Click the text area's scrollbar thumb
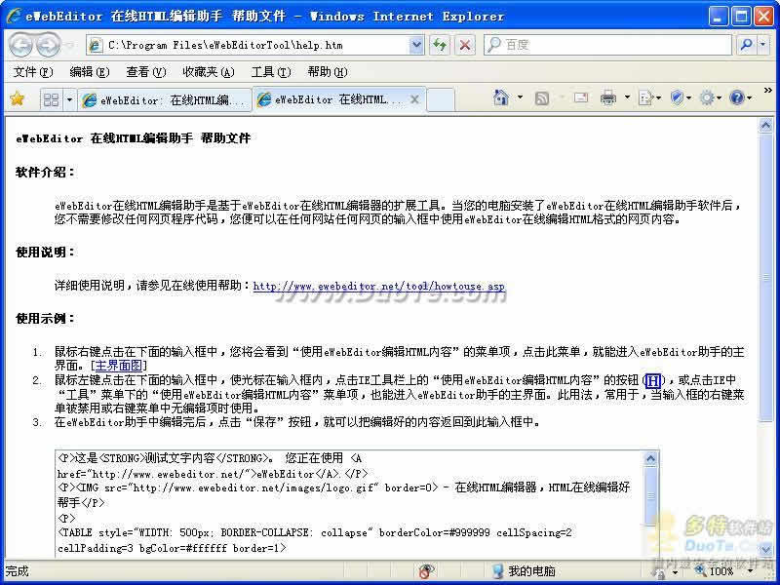Screen dimensions: 780x585 click(650, 495)
